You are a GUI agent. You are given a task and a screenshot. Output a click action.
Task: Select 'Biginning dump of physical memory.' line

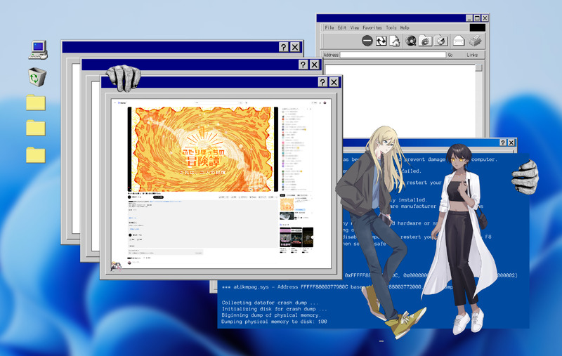pos(271,315)
